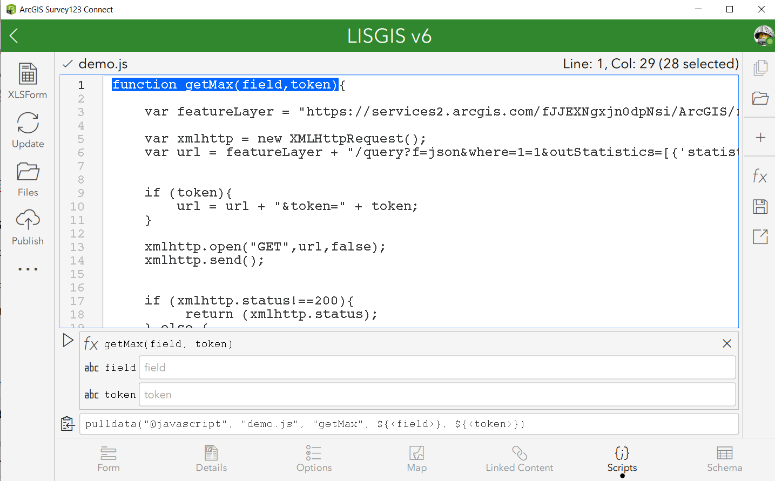Run the getMax function with play button
This screenshot has height=481, width=775.
point(68,340)
